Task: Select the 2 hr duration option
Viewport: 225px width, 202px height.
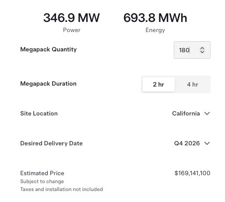Action: tap(158, 84)
